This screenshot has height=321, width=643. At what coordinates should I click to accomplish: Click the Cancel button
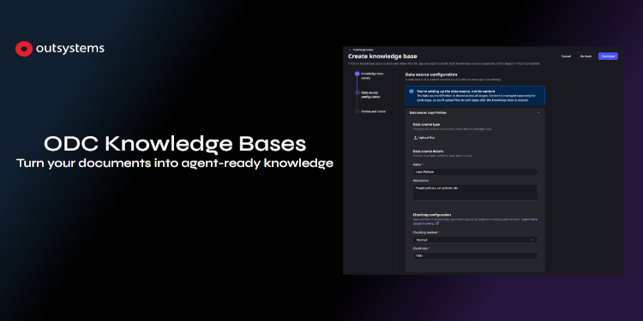[566, 56]
